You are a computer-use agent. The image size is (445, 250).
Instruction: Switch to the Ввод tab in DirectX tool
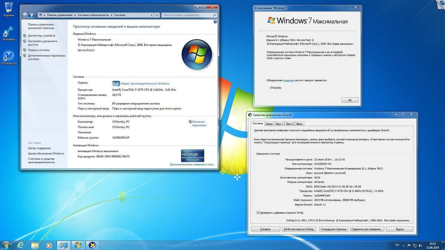click(x=299, y=124)
